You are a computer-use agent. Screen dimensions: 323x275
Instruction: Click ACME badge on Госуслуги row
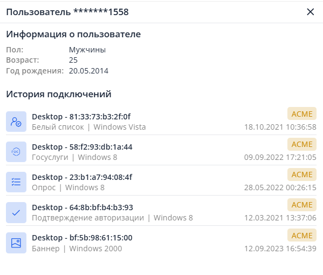click(302, 144)
